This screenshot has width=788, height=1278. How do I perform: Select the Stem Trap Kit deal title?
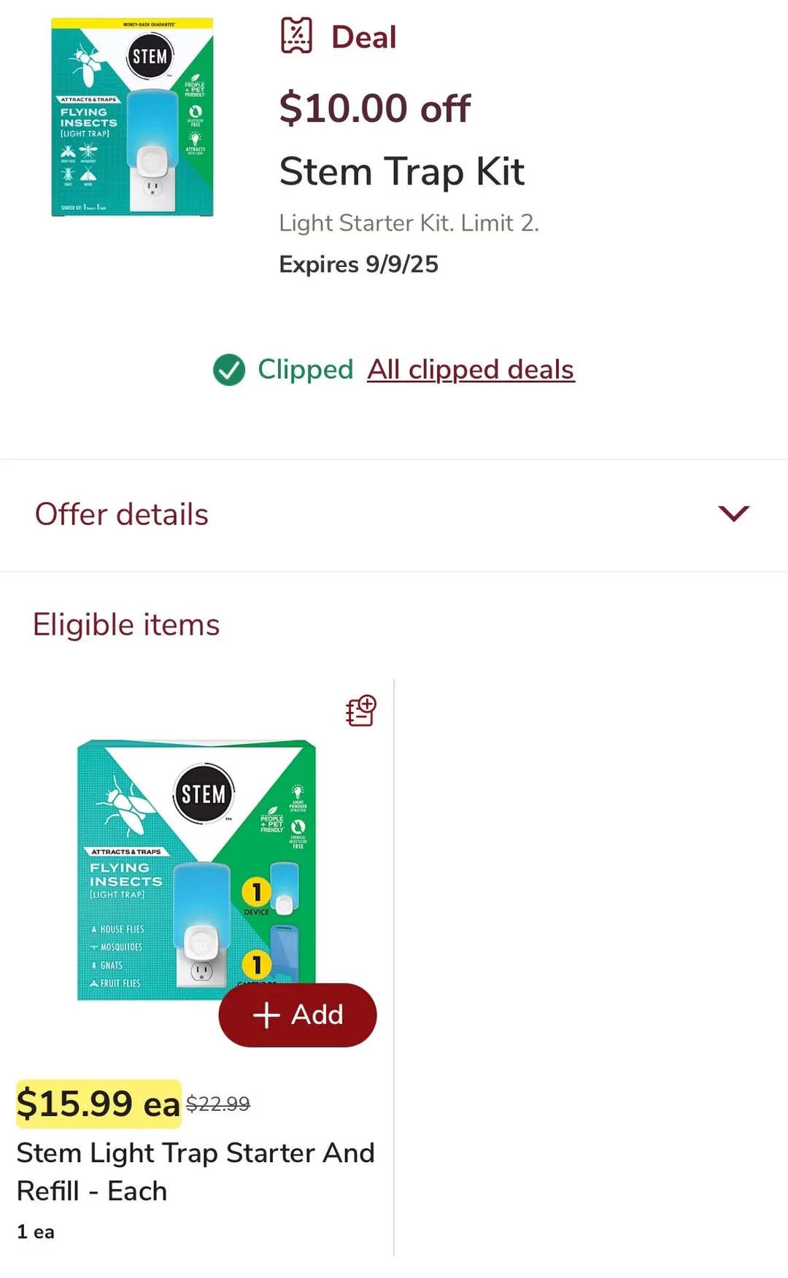(402, 172)
